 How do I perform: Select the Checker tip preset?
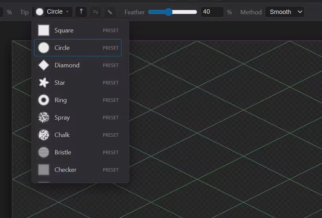pyautogui.click(x=78, y=169)
